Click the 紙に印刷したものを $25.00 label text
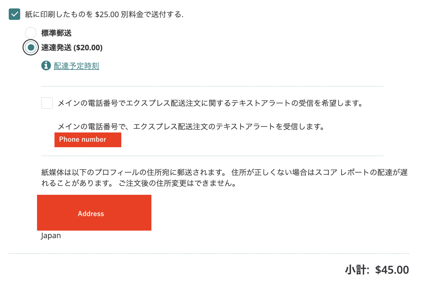 [x=104, y=14]
